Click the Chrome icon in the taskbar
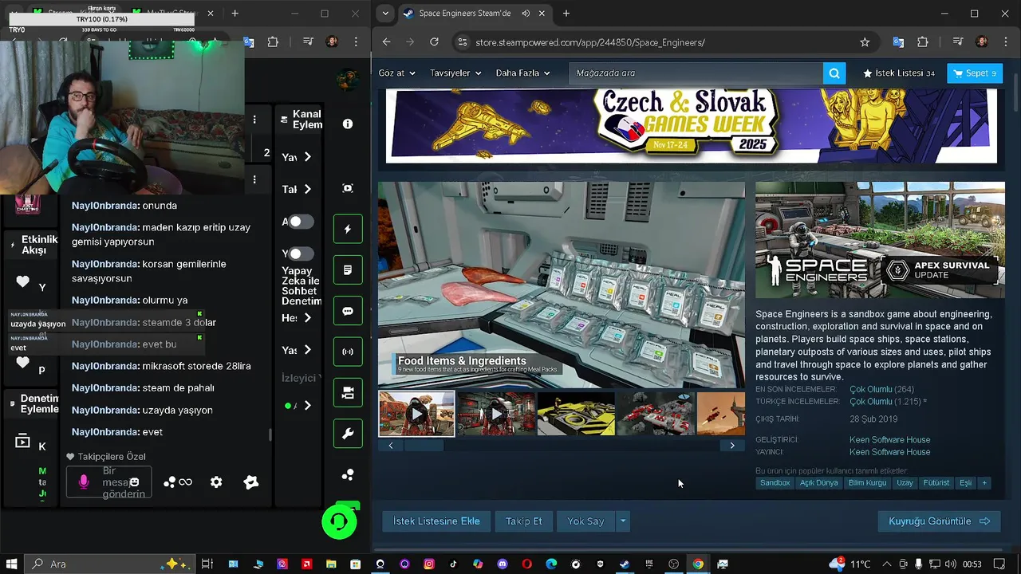The image size is (1021, 574). [698, 564]
